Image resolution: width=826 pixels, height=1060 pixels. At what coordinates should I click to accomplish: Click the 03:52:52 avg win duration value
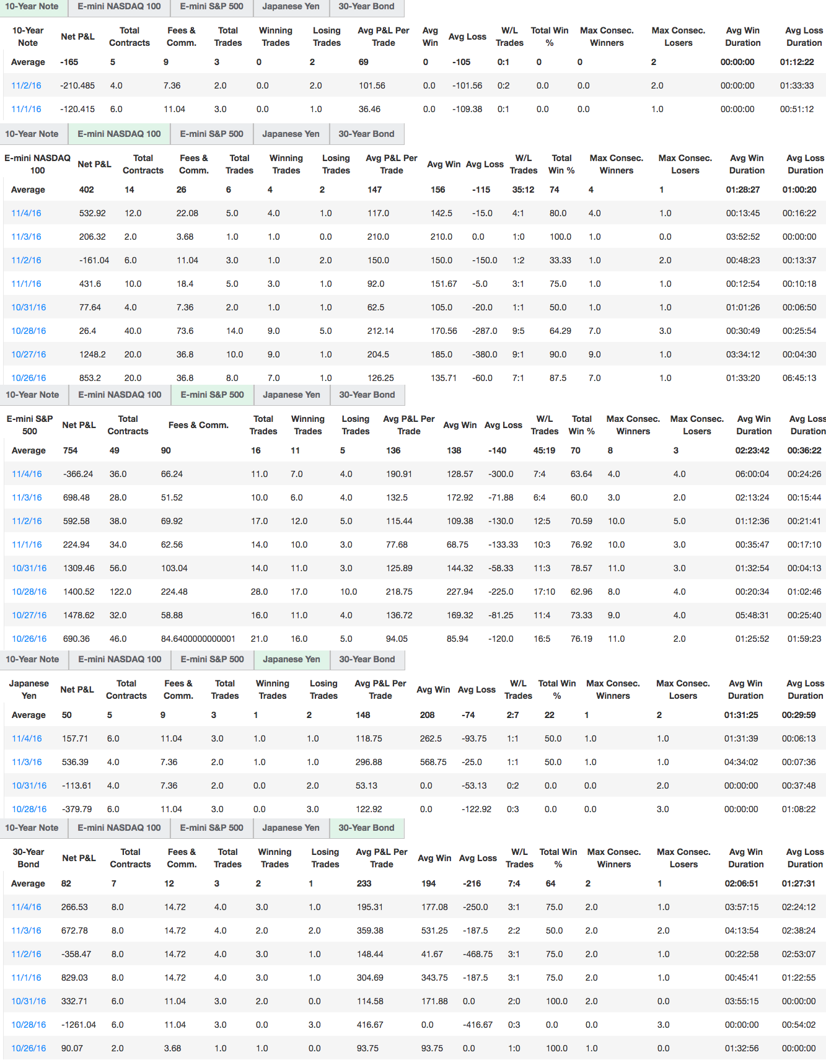point(743,237)
